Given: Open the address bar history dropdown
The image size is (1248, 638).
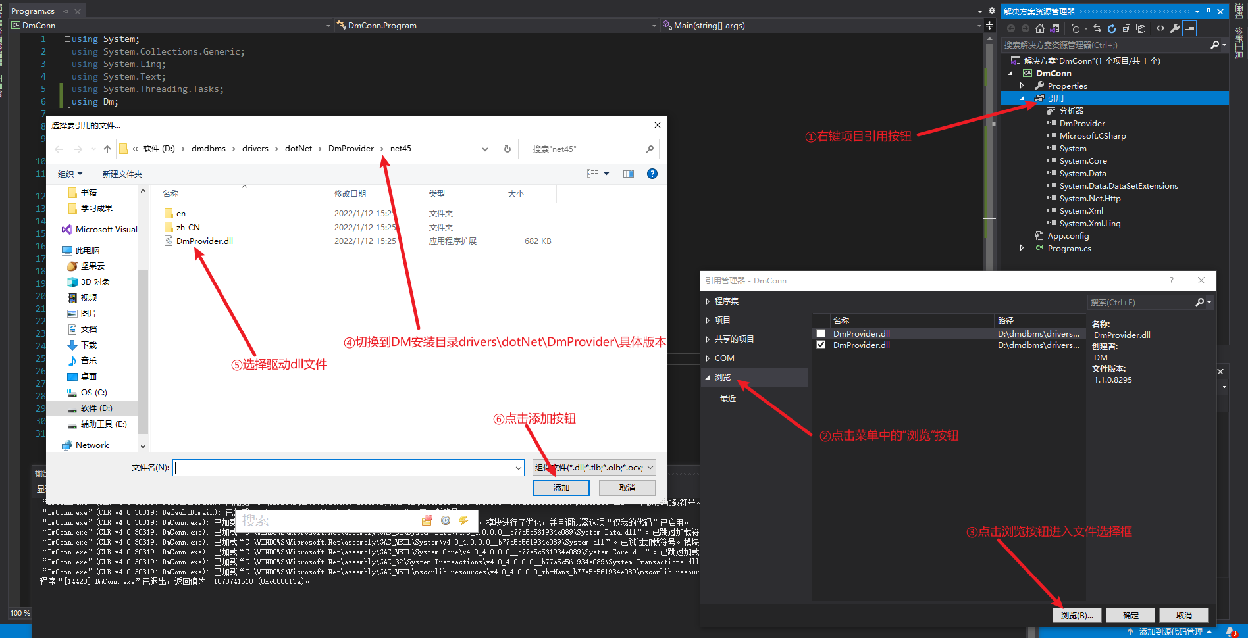Looking at the screenshot, I should click(485, 149).
